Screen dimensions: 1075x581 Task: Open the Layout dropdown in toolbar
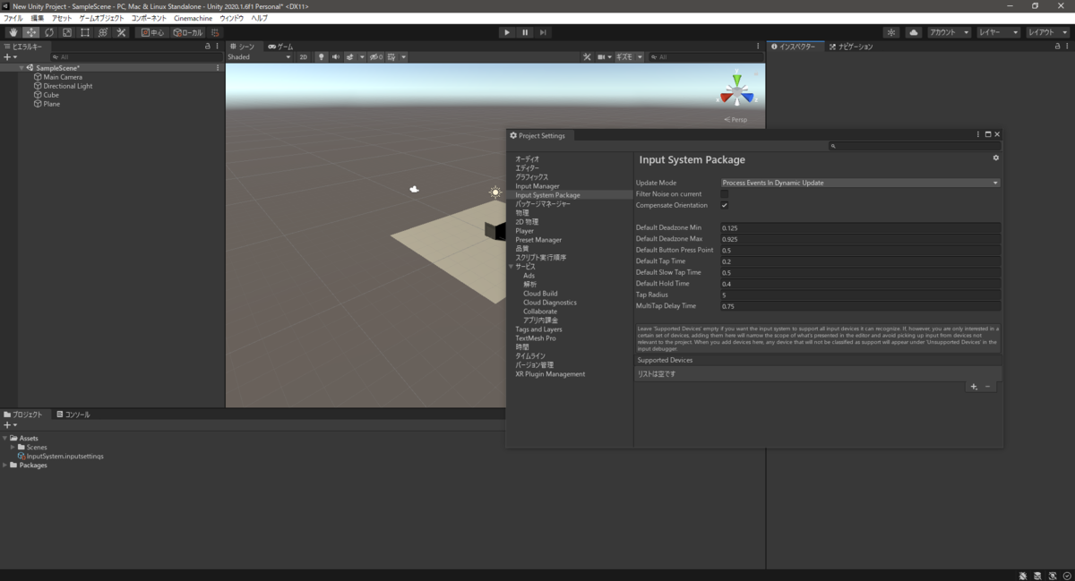tap(1048, 32)
